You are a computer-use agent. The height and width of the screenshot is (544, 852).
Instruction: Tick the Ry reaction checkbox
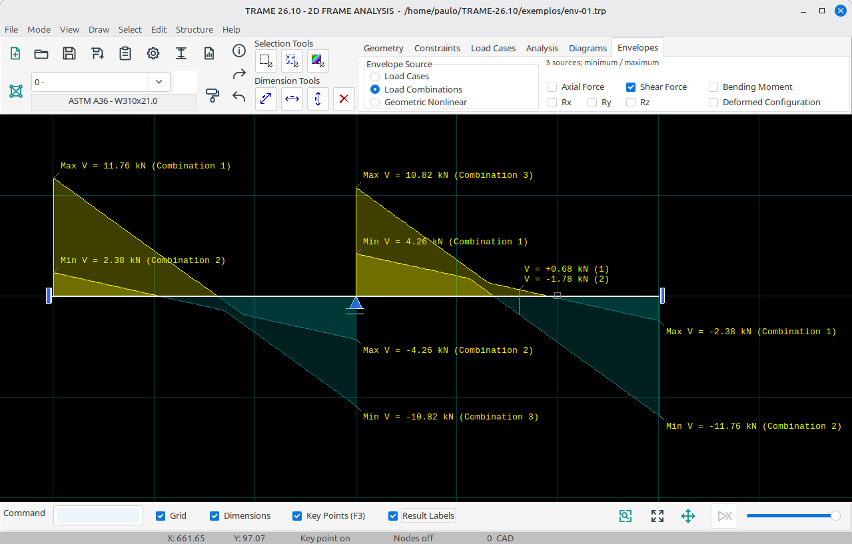point(592,103)
